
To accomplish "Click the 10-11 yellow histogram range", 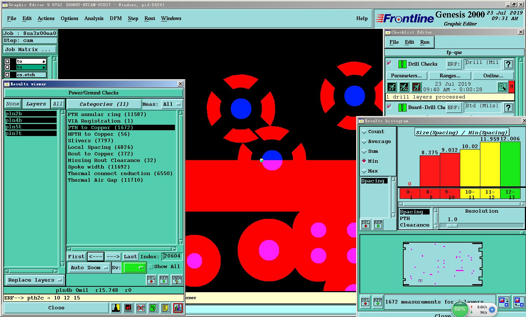I will (x=470, y=194).
